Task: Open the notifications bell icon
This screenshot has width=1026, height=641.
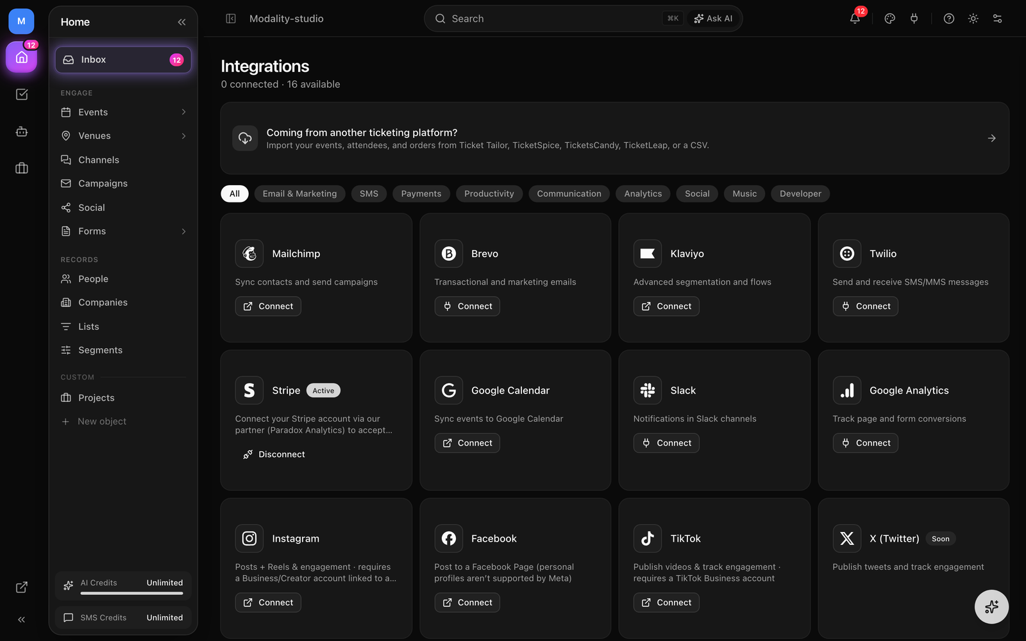Action: 855,19
